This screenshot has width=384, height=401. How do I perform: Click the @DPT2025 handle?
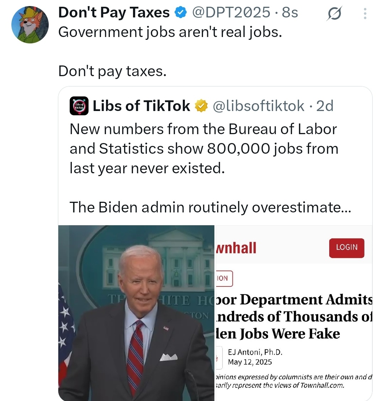click(231, 12)
